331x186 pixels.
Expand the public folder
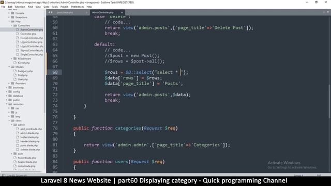pos(7,100)
